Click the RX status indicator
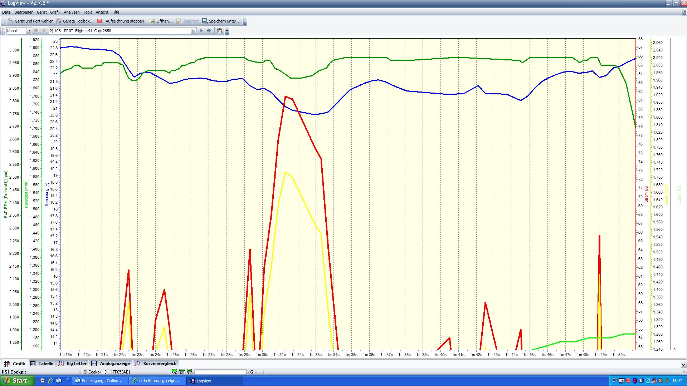Screen dimensions: 687x386 182,372
